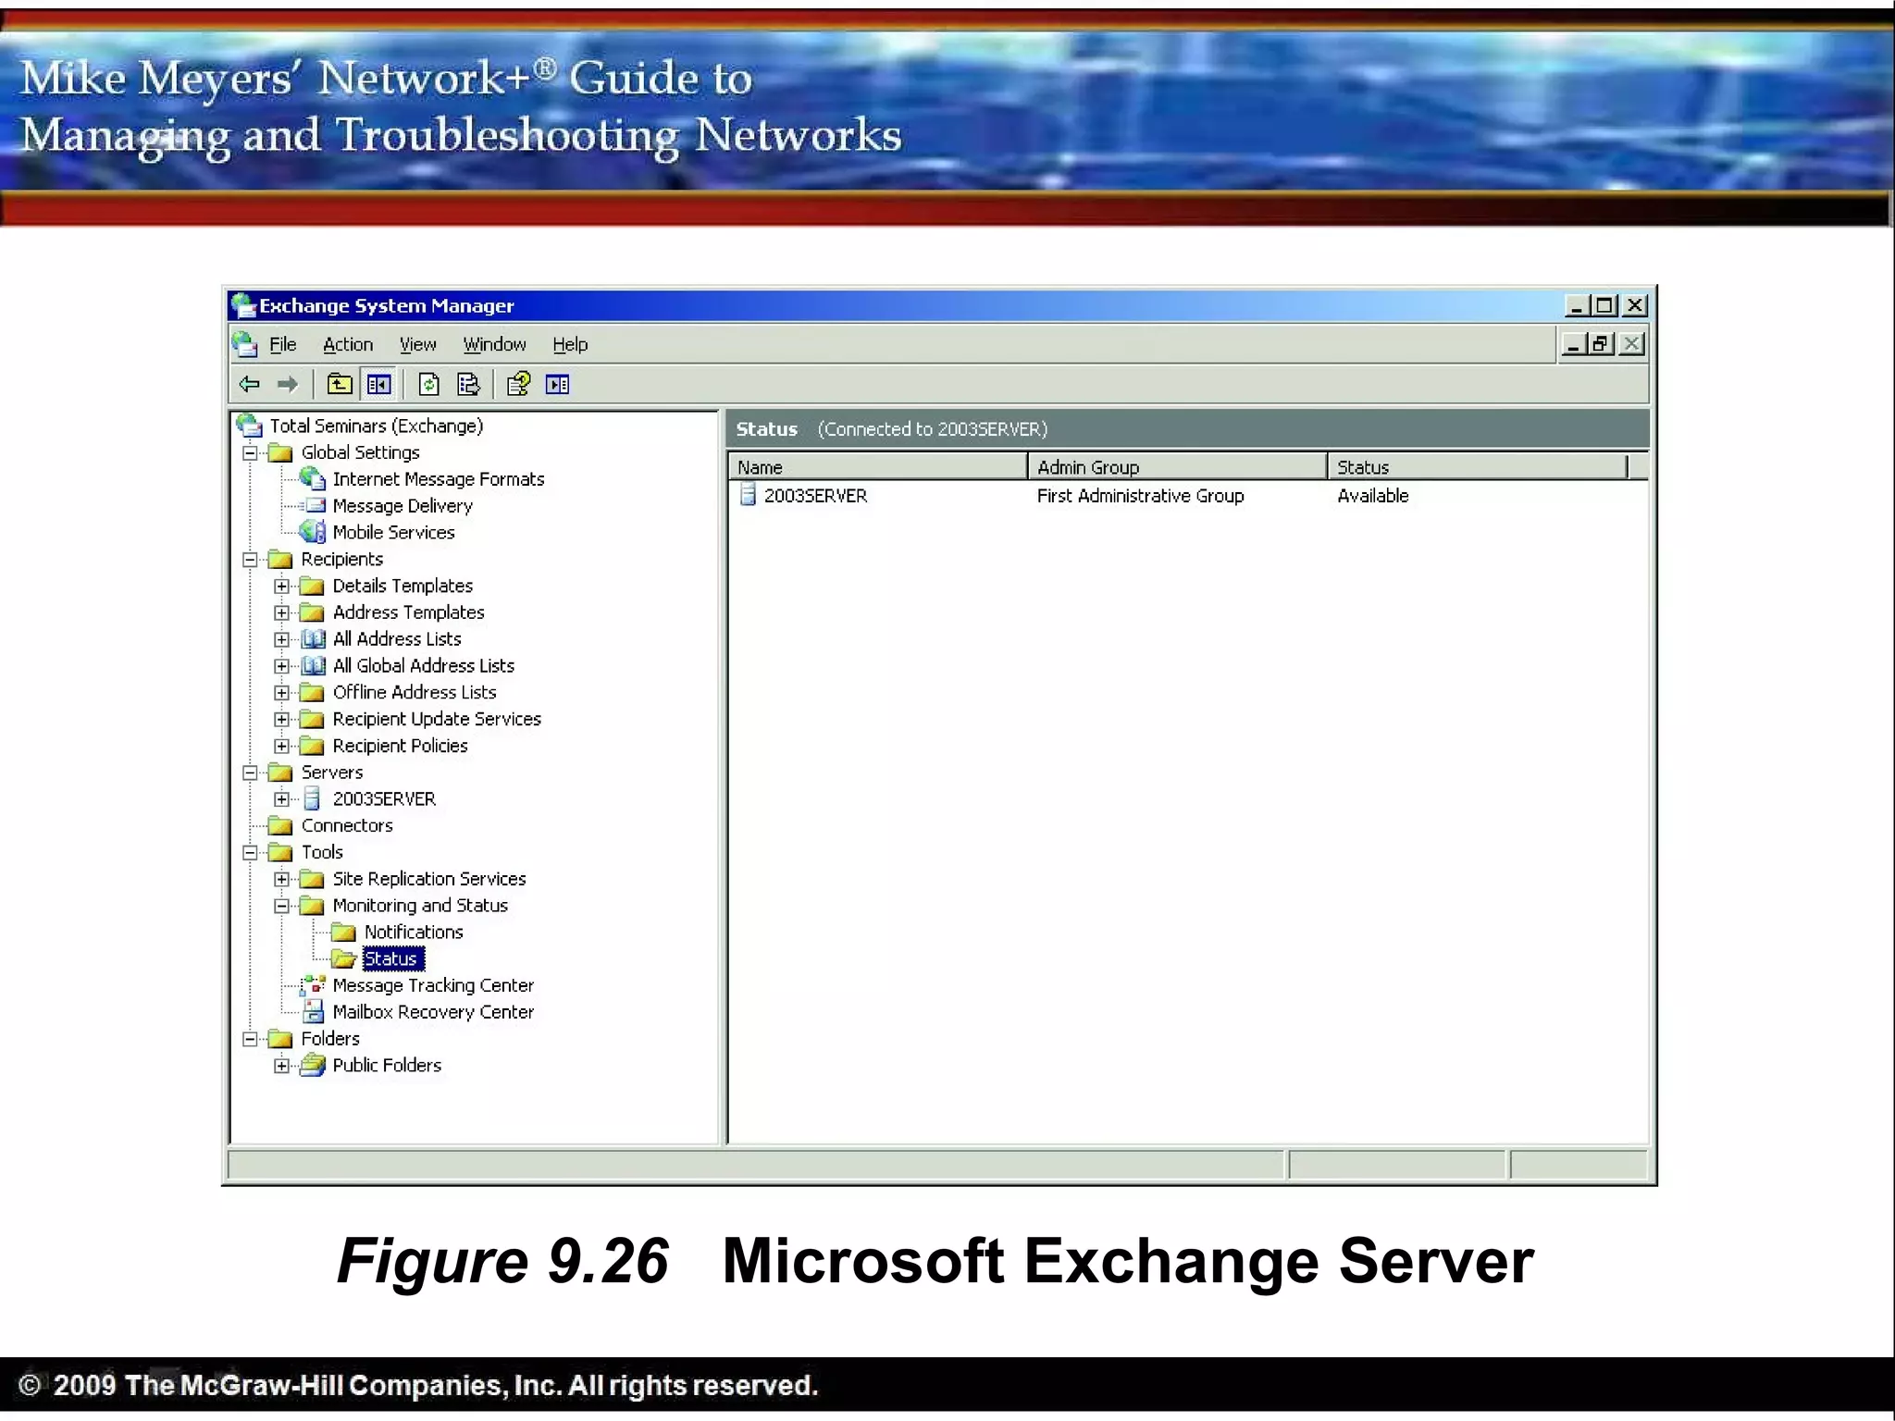Maximize the Exchange System Manager window

point(1605,305)
